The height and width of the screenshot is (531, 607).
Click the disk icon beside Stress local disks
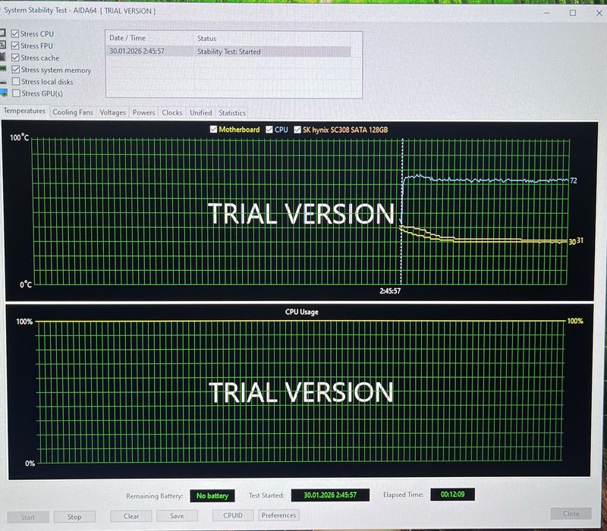3,82
